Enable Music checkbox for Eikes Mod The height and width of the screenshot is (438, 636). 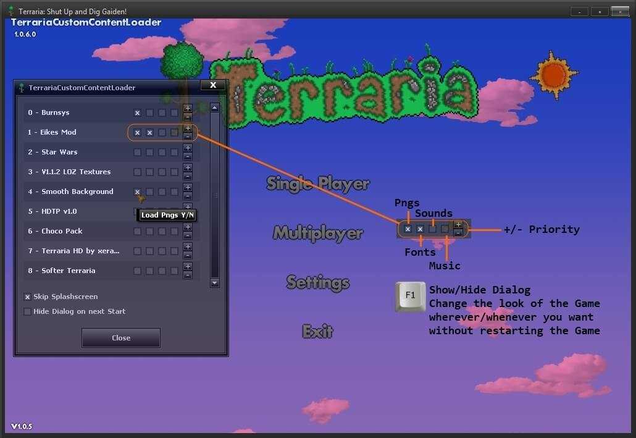pyautogui.click(x=174, y=132)
